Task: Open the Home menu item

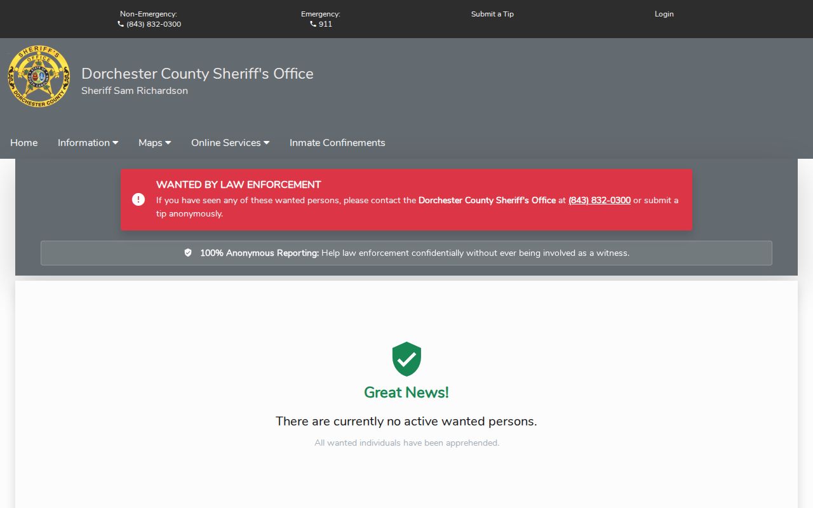Action: (x=24, y=143)
